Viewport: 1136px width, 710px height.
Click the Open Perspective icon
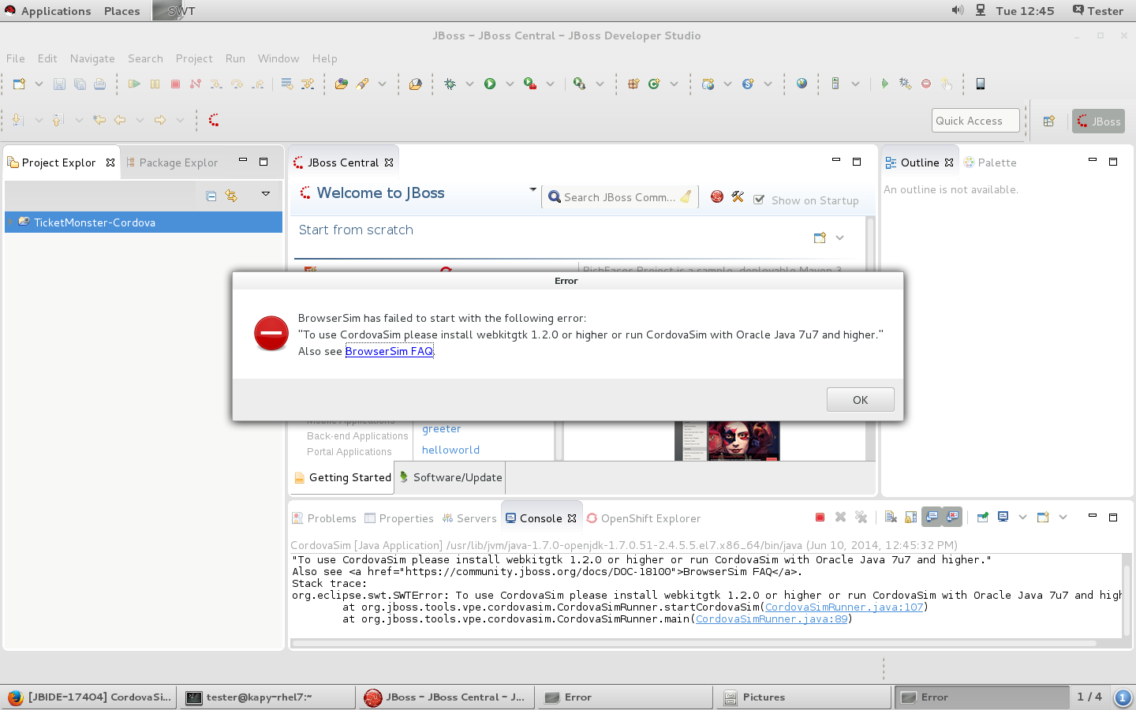click(x=1049, y=121)
